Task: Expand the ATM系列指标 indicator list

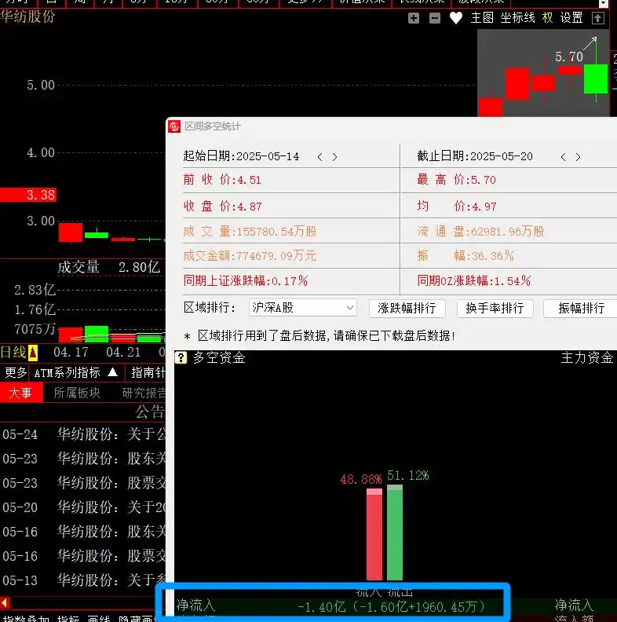Action: tap(112, 372)
